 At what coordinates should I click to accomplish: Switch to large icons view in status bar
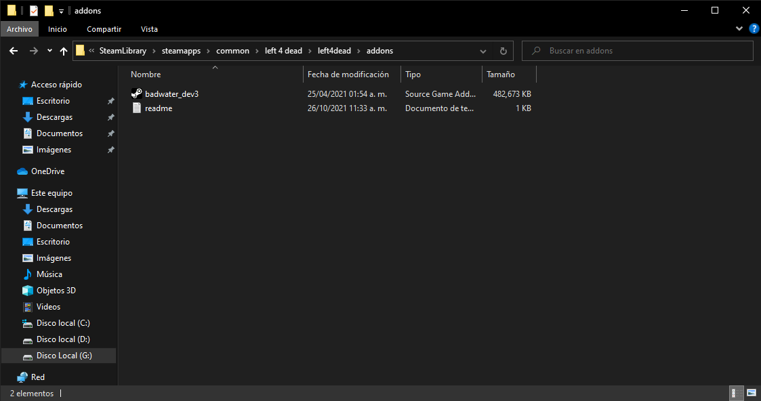pos(752,393)
